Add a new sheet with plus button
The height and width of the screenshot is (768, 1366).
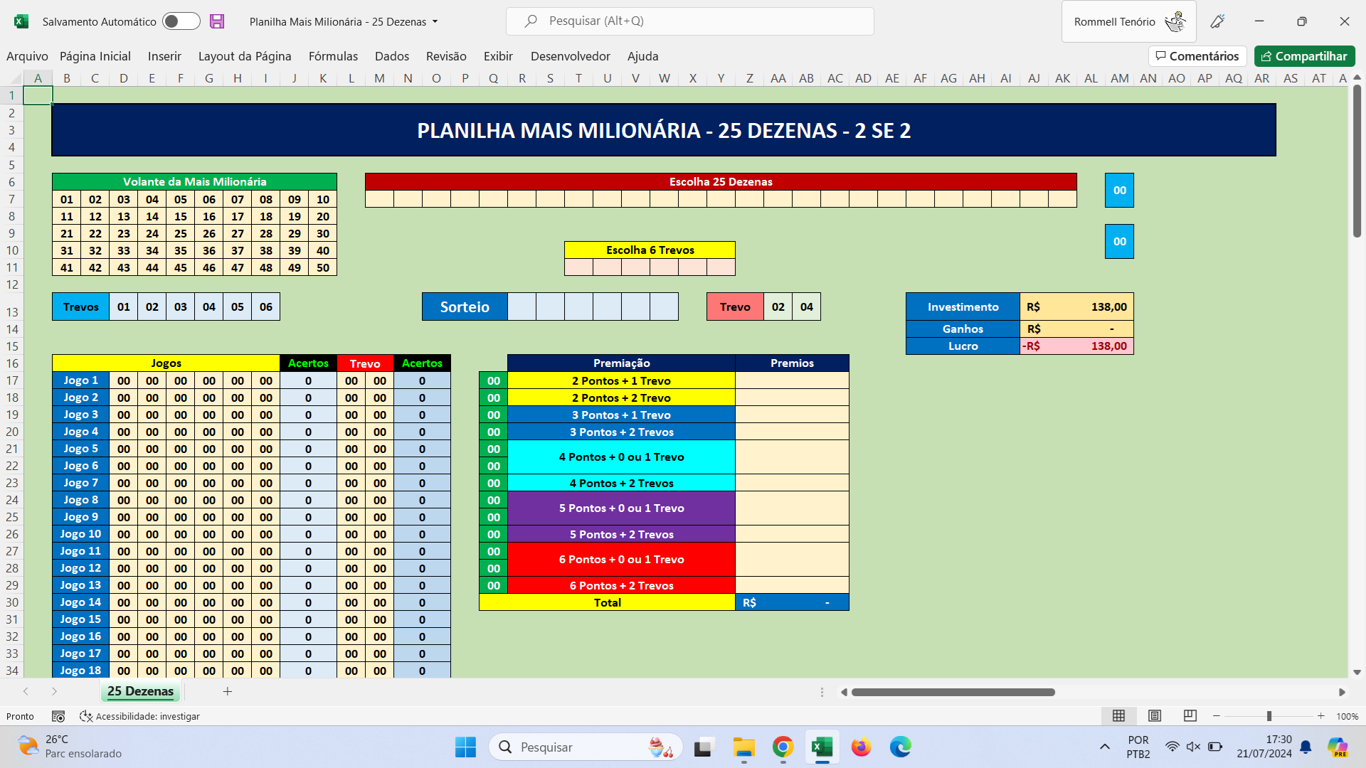coord(228,691)
